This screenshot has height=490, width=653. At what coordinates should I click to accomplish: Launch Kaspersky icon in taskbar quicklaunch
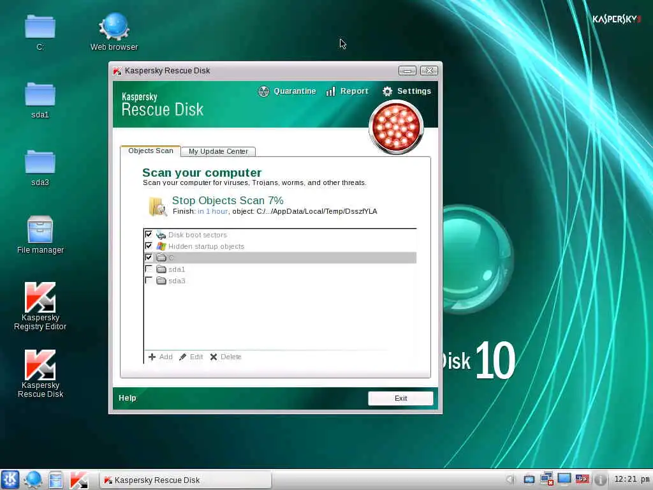(x=78, y=480)
